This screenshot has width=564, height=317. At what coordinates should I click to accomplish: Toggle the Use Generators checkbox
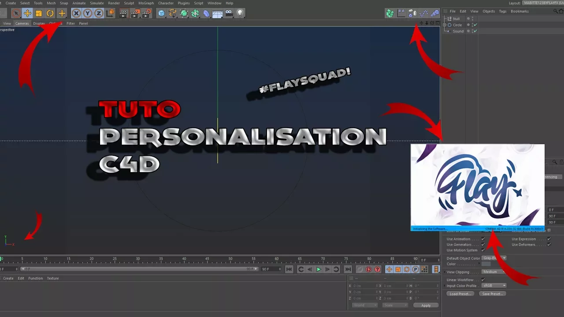coord(483,244)
